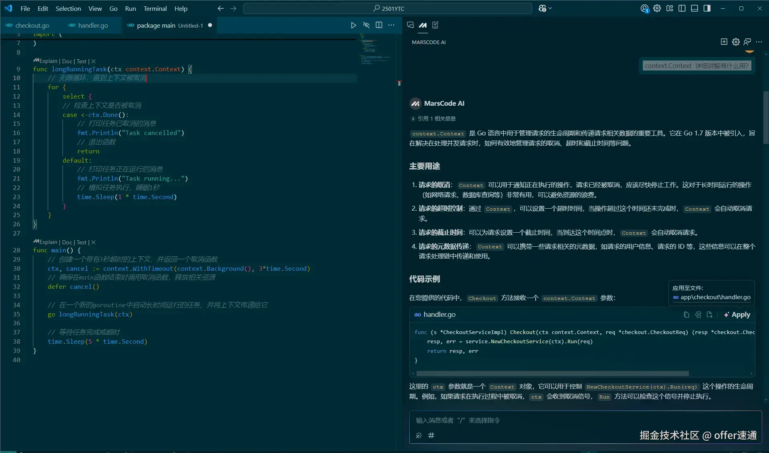Open MarsCode AI settings gear
This screenshot has height=453, width=769.
coord(736,42)
